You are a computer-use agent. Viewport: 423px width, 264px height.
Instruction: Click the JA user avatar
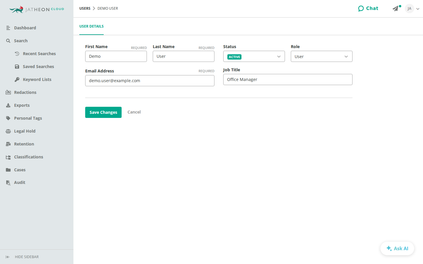(x=409, y=9)
